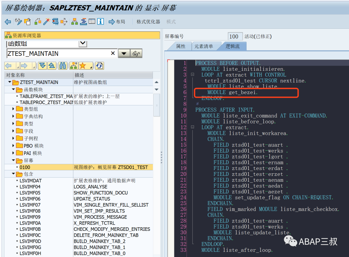This screenshot has width=349, height=257.
Task: Open the blue info help icon
Action: click(x=100, y=22)
